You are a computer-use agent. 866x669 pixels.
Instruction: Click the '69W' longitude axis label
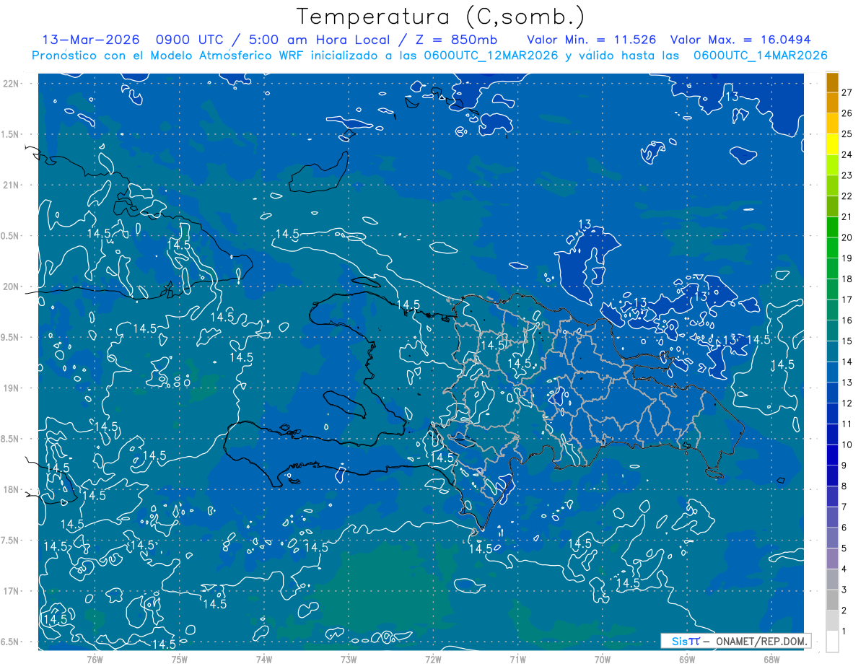point(687,658)
